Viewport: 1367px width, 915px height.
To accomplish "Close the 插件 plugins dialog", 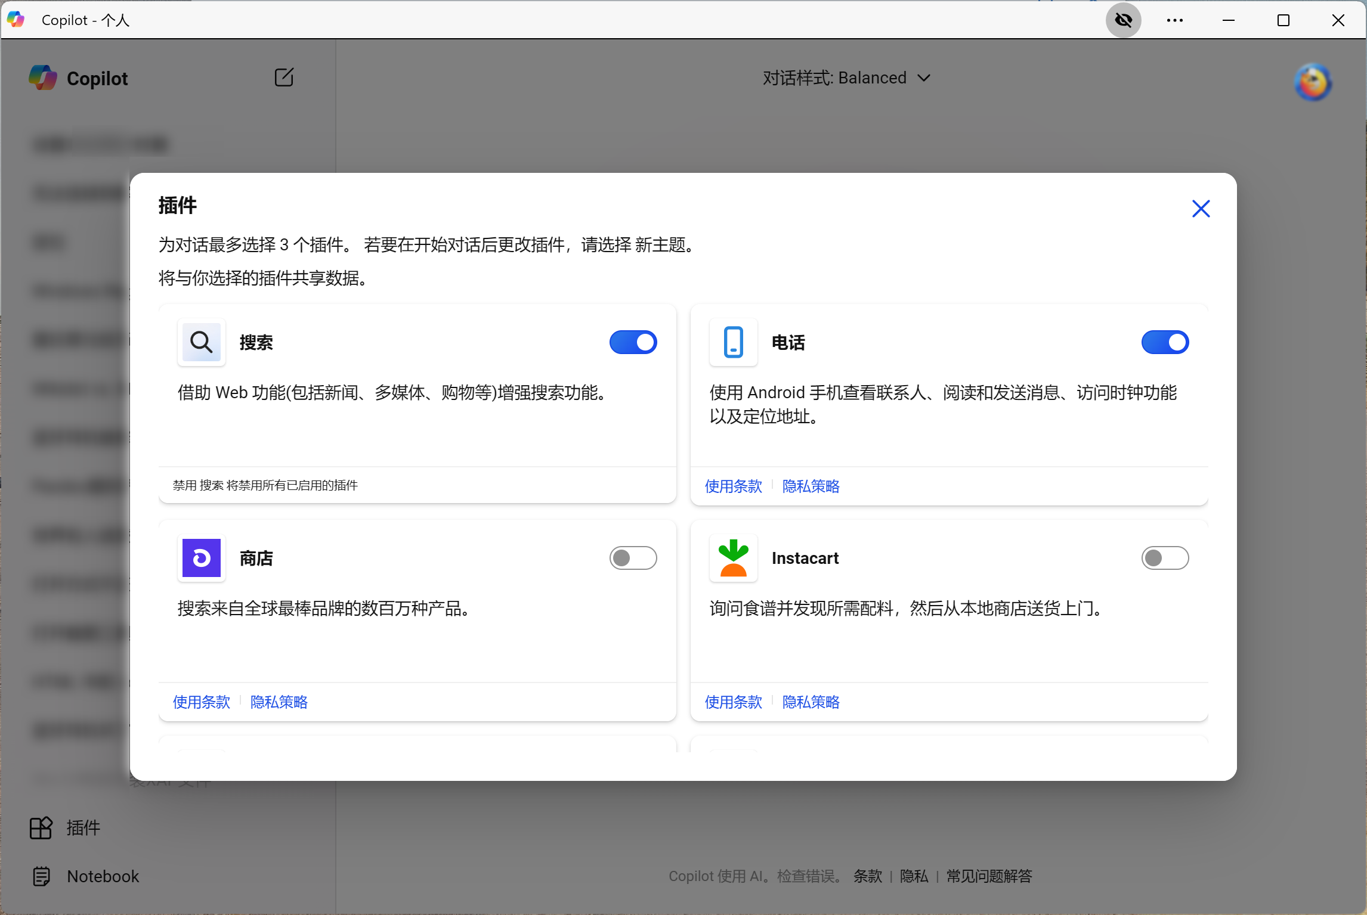I will (x=1201, y=209).
